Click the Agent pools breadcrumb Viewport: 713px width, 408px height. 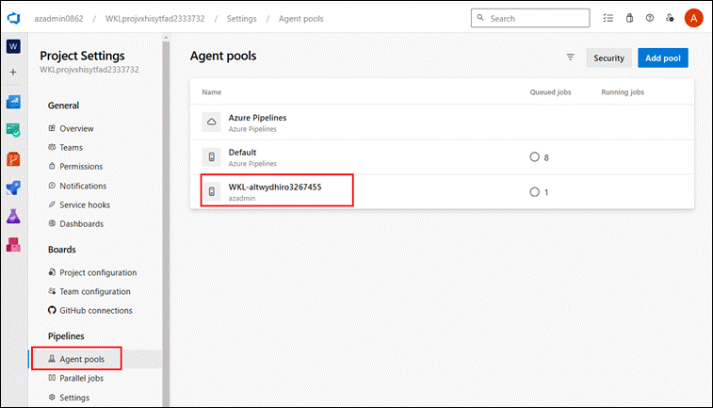(x=301, y=19)
